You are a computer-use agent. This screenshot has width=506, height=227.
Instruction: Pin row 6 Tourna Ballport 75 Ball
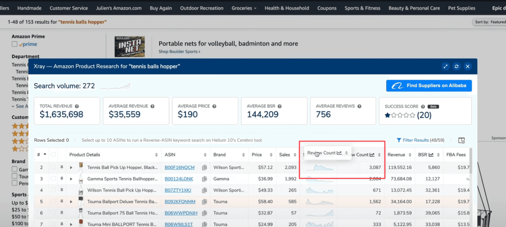62,213
